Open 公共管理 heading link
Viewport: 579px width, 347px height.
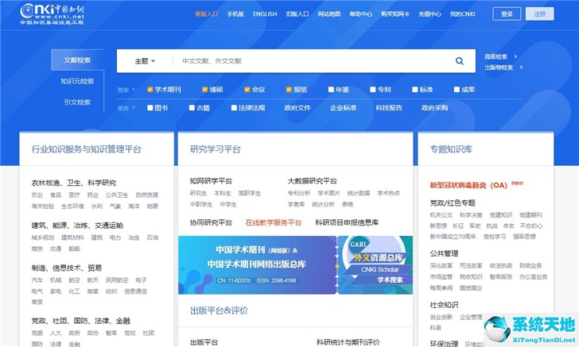pyautogui.click(x=444, y=253)
